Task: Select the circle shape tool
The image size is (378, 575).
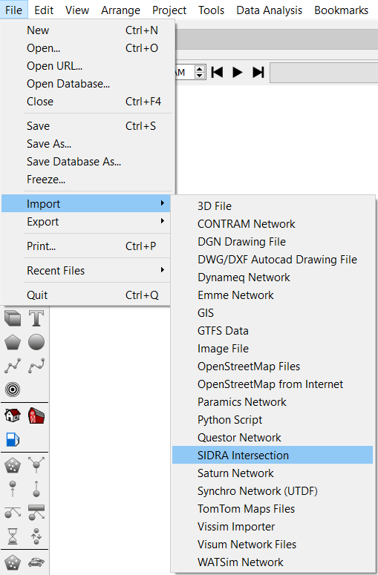Action: (x=36, y=342)
